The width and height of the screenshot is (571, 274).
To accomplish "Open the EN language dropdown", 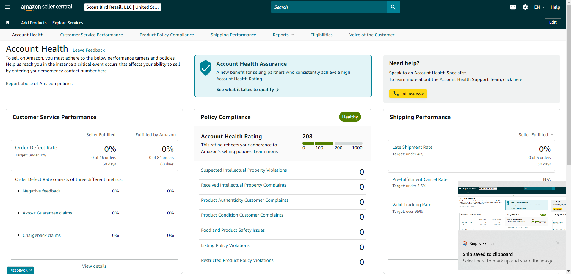I will (x=539, y=7).
